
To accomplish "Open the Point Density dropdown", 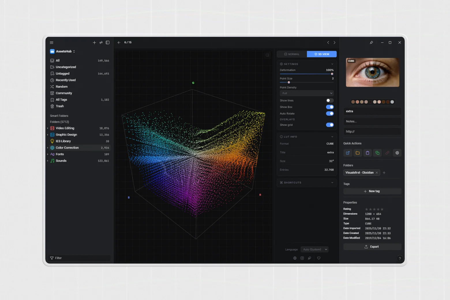I will (x=307, y=93).
